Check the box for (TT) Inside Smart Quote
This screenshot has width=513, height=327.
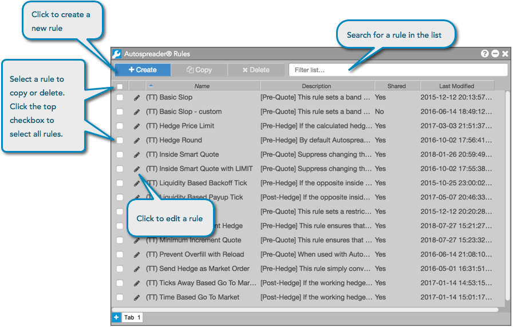[120, 154]
